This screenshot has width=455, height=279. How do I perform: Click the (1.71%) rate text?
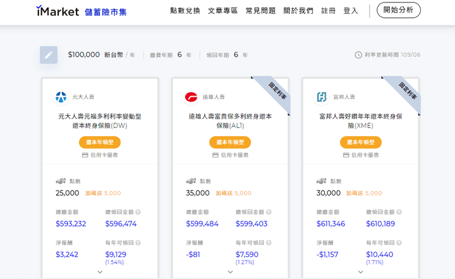[x=375, y=262]
